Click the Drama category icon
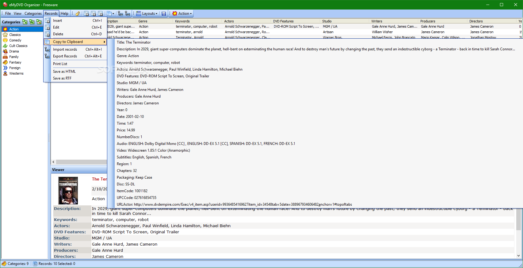The image size is (523, 268). point(5,51)
